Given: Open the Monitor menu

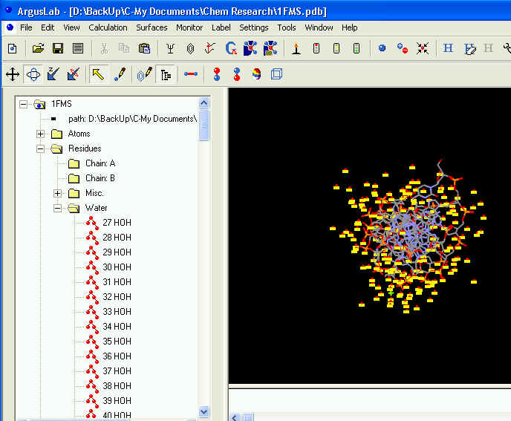Looking at the screenshot, I should coord(189,27).
